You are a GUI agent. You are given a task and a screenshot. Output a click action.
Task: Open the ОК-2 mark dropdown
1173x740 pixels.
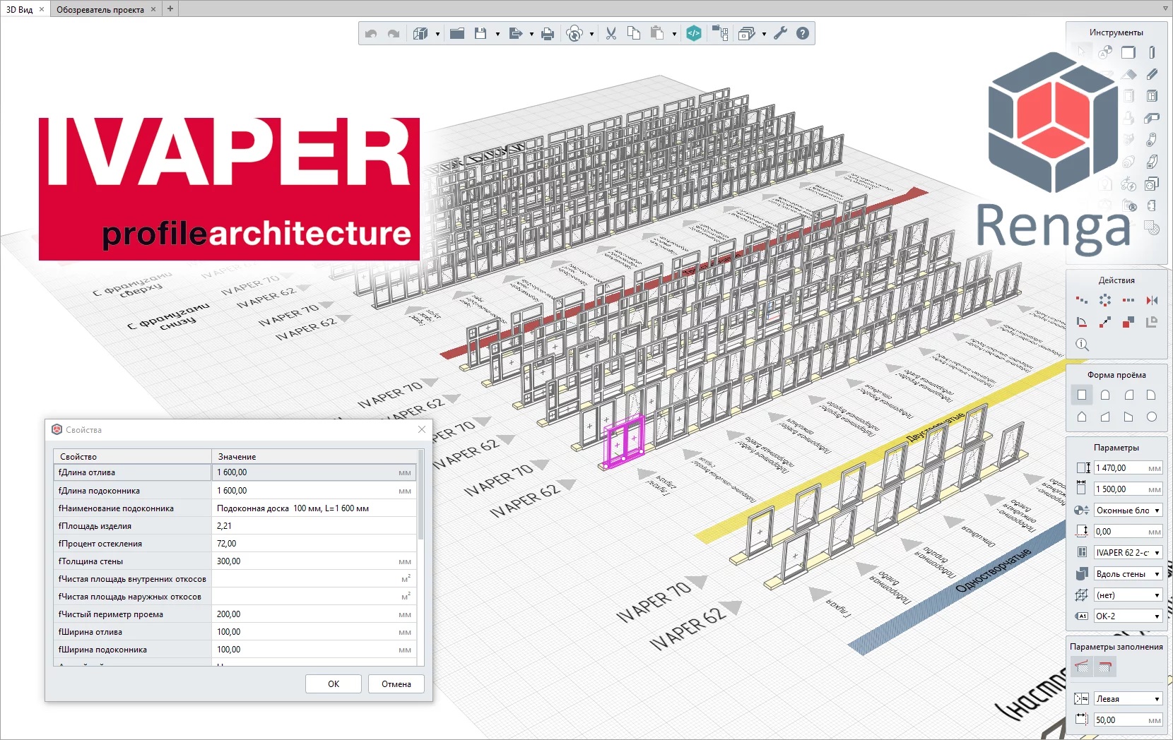(x=1128, y=616)
